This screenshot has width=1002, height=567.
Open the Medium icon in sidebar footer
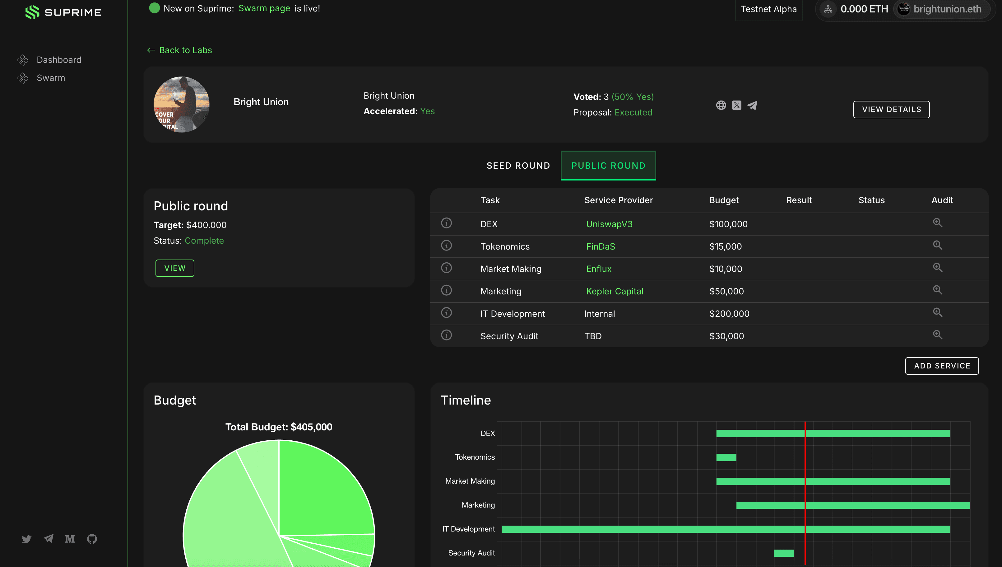click(70, 539)
